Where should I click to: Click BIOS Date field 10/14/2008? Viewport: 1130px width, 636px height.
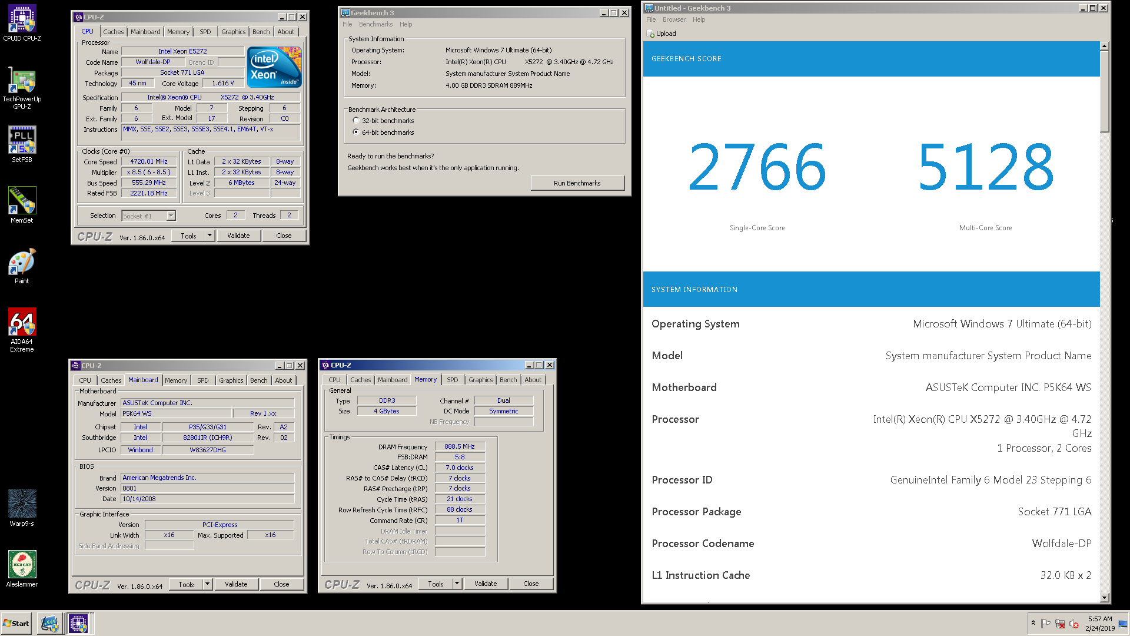point(208,499)
